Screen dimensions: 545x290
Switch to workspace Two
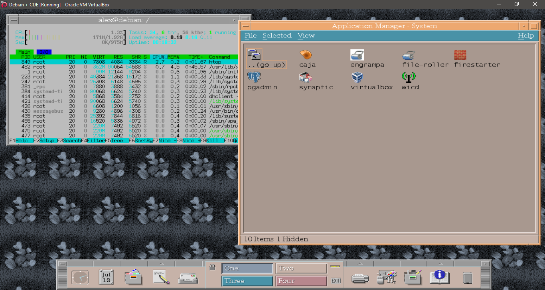coord(301,268)
